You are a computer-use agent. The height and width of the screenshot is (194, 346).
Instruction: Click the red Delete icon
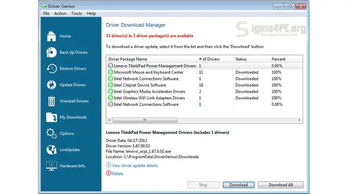[109, 174]
